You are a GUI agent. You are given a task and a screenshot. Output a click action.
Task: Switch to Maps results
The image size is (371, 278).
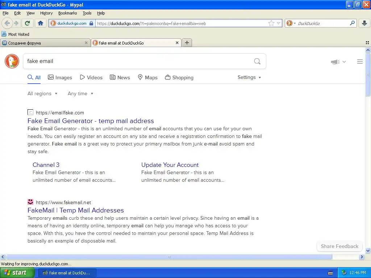point(148,77)
